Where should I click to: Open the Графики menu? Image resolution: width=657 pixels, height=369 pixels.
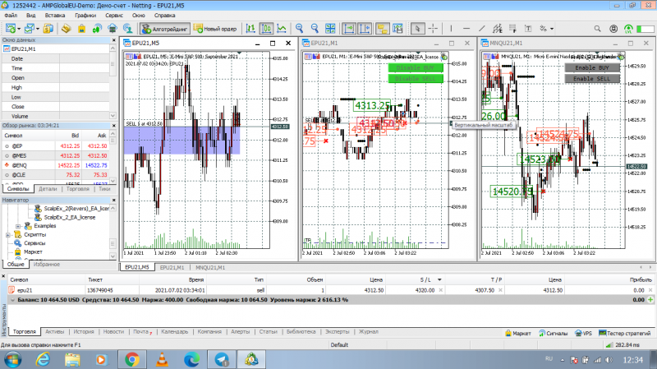pos(85,15)
